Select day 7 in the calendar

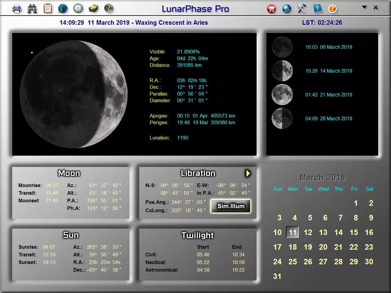340,218
